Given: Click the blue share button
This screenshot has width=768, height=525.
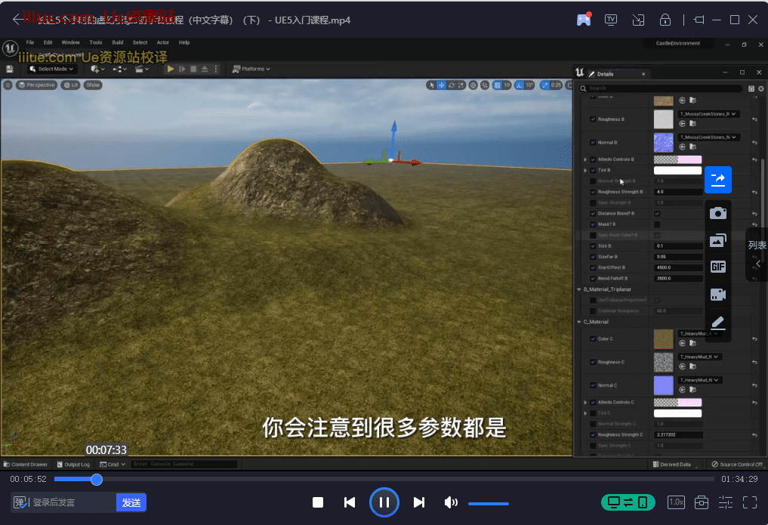Looking at the screenshot, I should 718,180.
